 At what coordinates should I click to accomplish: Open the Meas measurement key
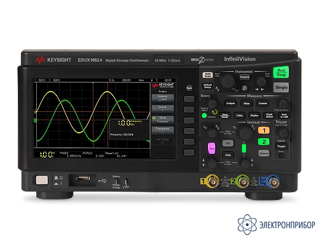click(247, 104)
